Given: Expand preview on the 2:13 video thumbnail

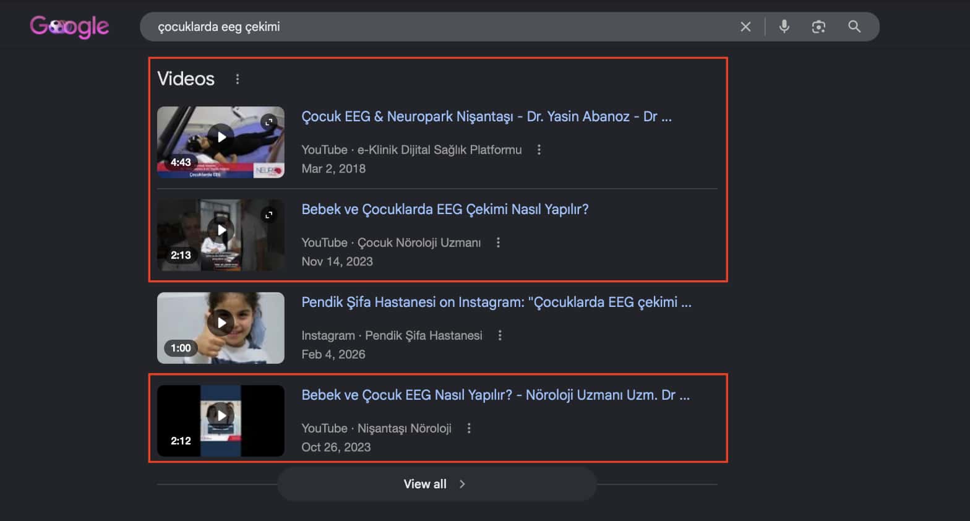Looking at the screenshot, I should [268, 215].
